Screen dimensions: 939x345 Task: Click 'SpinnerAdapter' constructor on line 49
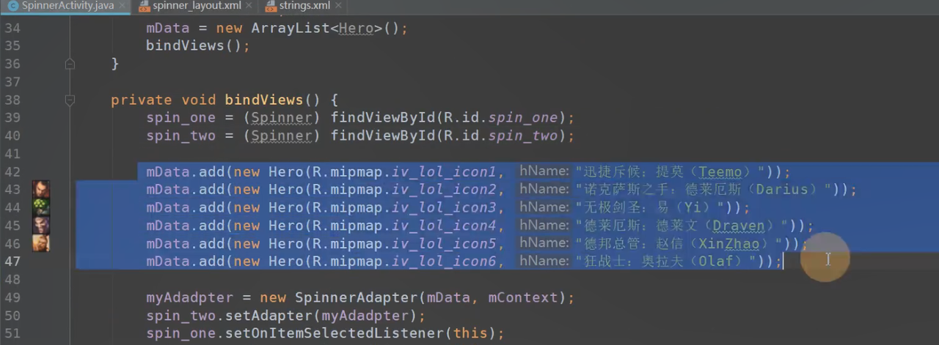[356, 297]
